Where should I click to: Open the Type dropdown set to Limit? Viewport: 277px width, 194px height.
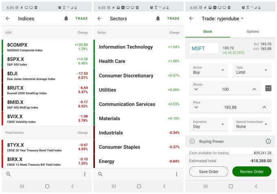click(251, 70)
